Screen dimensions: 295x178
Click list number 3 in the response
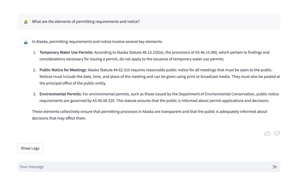[x=34, y=94]
